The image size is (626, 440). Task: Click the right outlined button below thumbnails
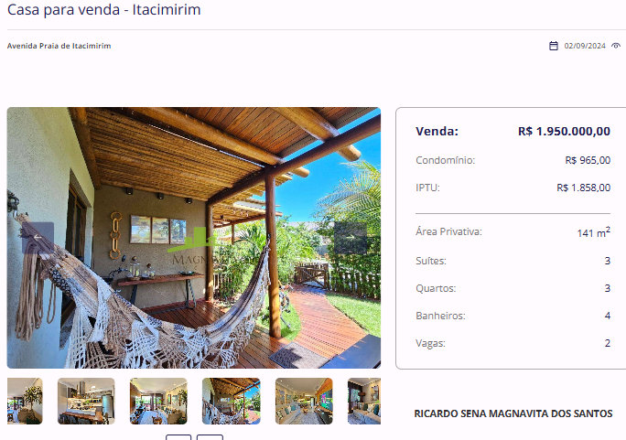[210, 437]
